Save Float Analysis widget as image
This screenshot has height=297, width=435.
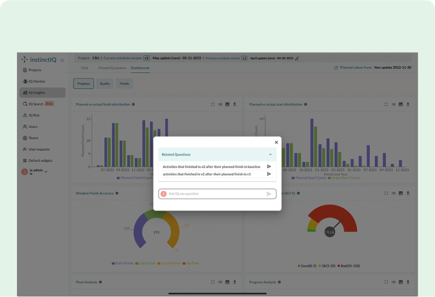point(227,282)
